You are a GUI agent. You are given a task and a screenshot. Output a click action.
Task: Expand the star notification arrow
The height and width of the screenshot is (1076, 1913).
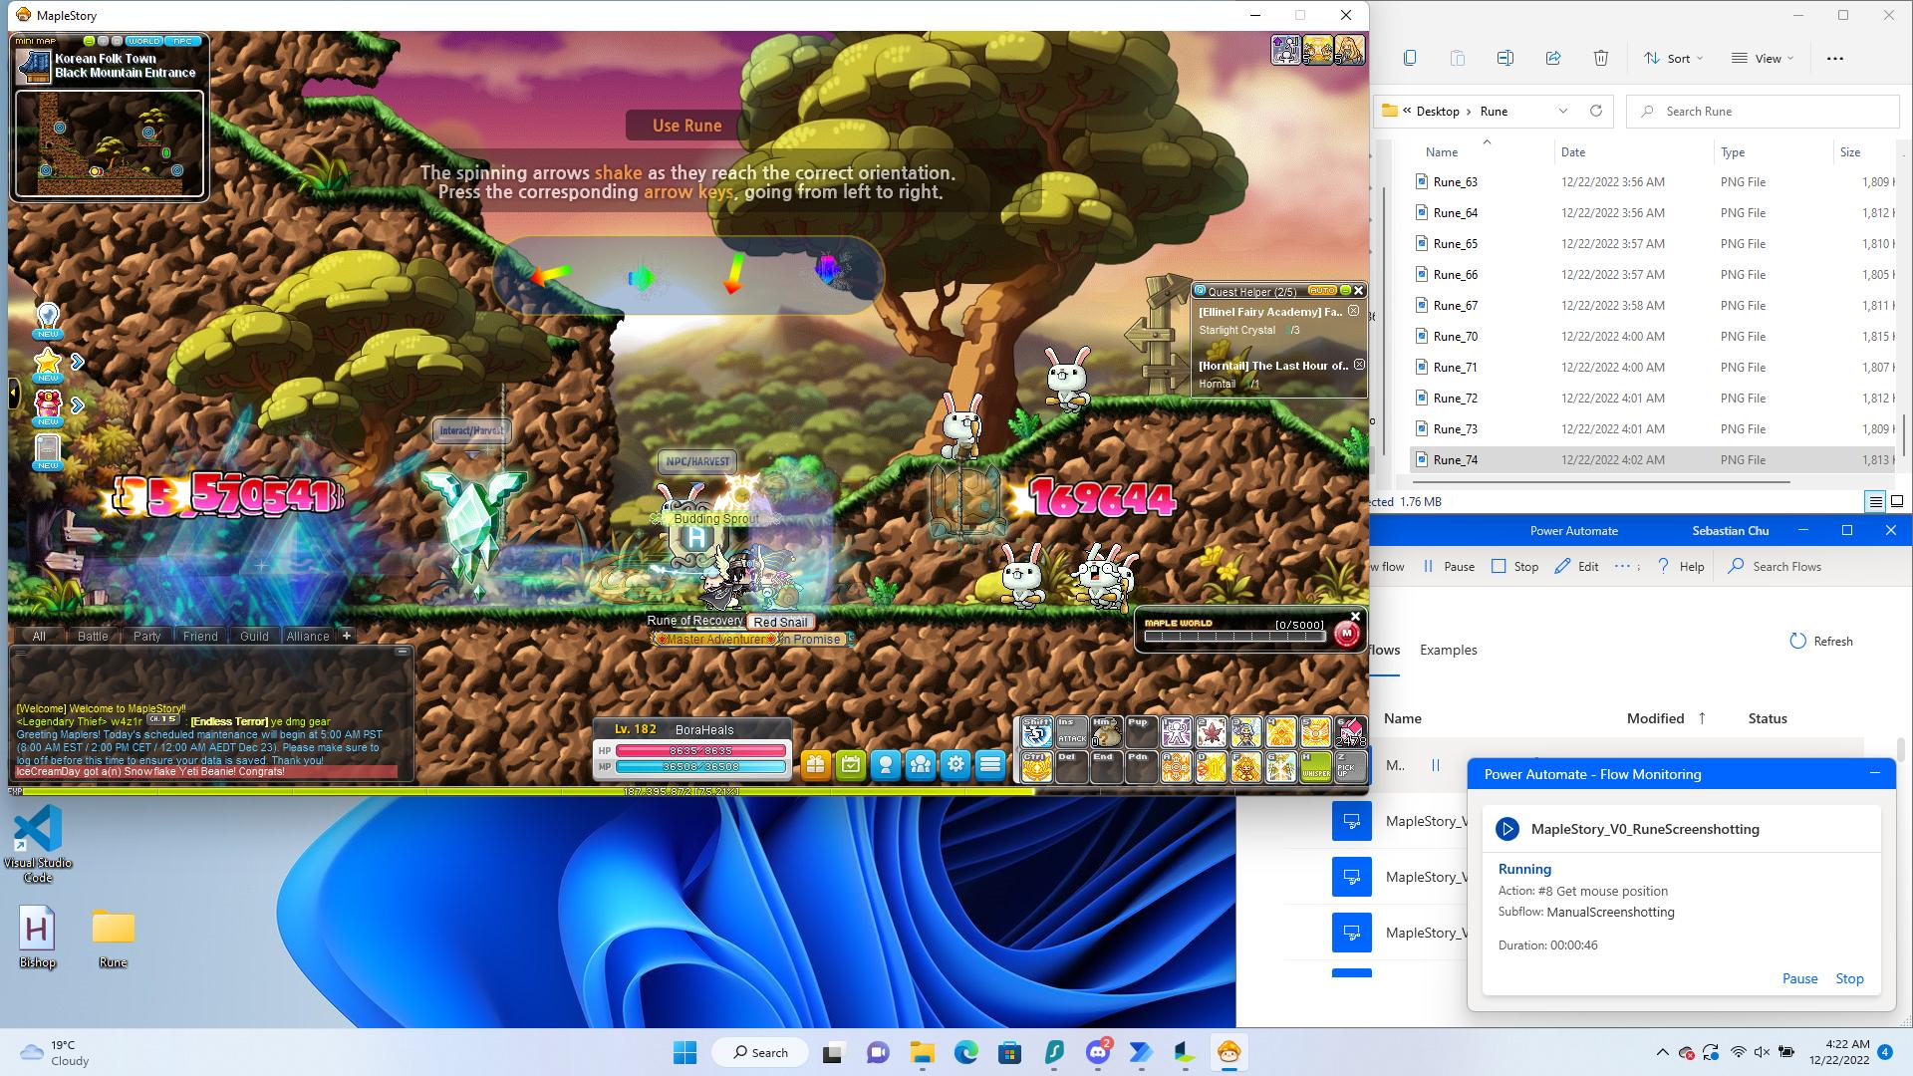77,362
